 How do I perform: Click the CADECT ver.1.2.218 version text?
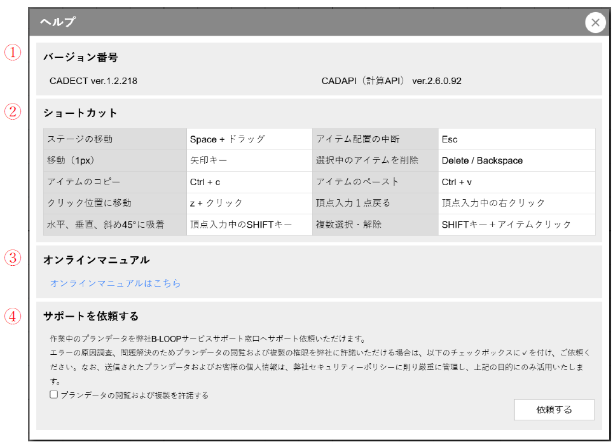[x=93, y=81]
